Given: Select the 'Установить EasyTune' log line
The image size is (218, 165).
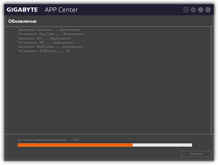Looking at the screenshot, I should (x=51, y=34).
